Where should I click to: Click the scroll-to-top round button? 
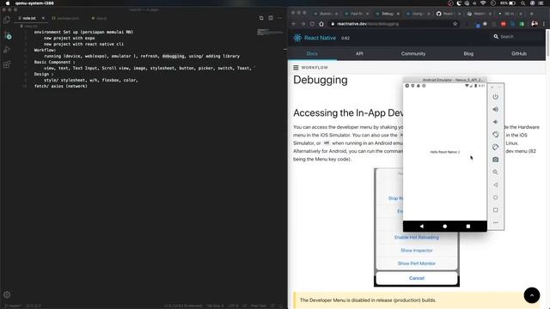click(532, 295)
